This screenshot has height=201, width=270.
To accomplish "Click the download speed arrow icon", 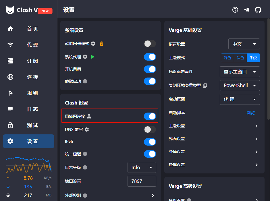I will tap(8, 187).
